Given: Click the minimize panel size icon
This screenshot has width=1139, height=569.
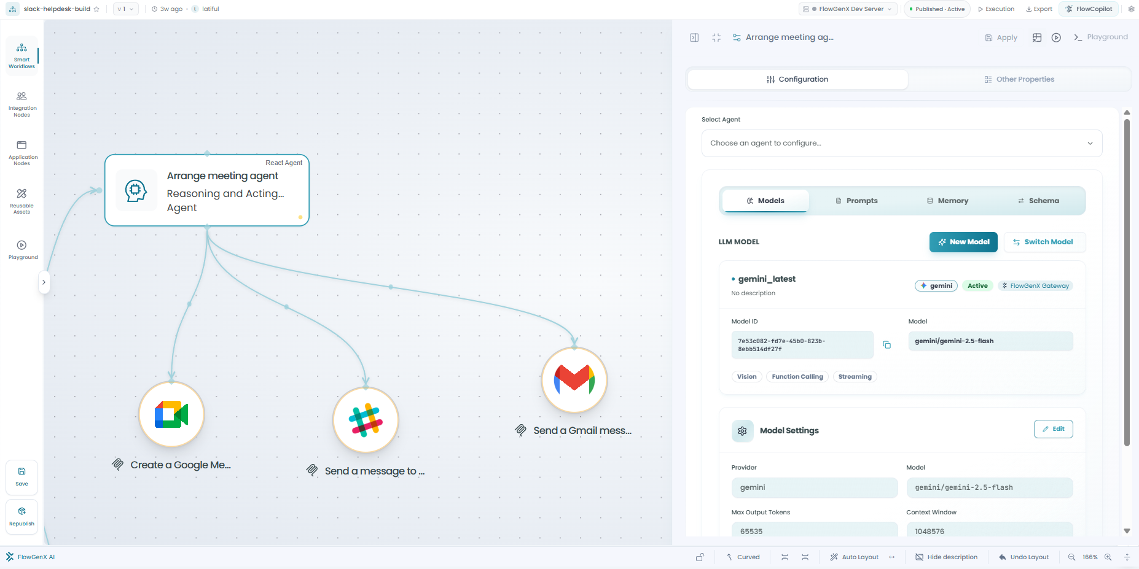Looking at the screenshot, I should [x=716, y=37].
